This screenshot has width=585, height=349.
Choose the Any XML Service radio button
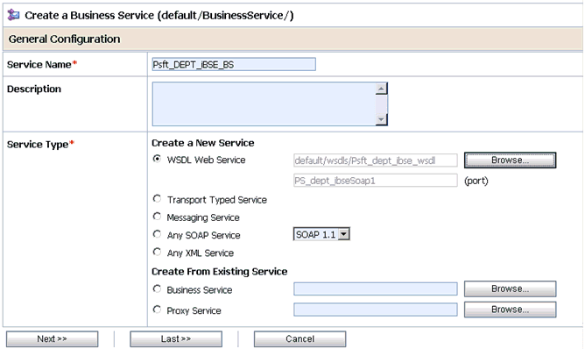157,253
